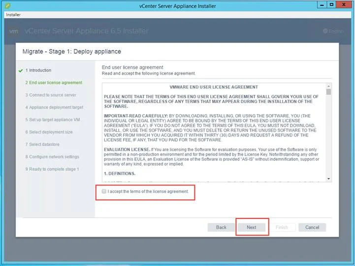Click the 'I accept the terms' label text
The width and height of the screenshot is (355, 266).
point(148,191)
